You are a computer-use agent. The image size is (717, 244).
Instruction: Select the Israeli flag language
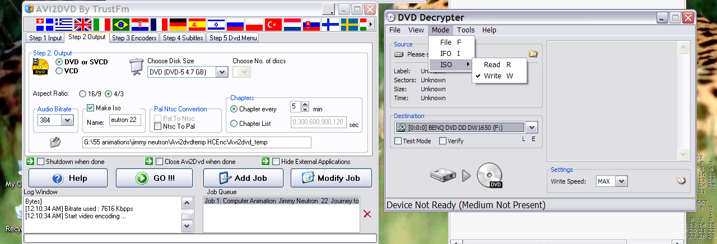(x=216, y=25)
